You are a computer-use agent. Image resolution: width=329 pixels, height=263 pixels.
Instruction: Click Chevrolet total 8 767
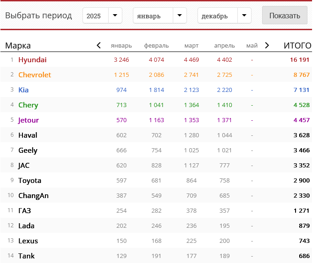(302, 75)
